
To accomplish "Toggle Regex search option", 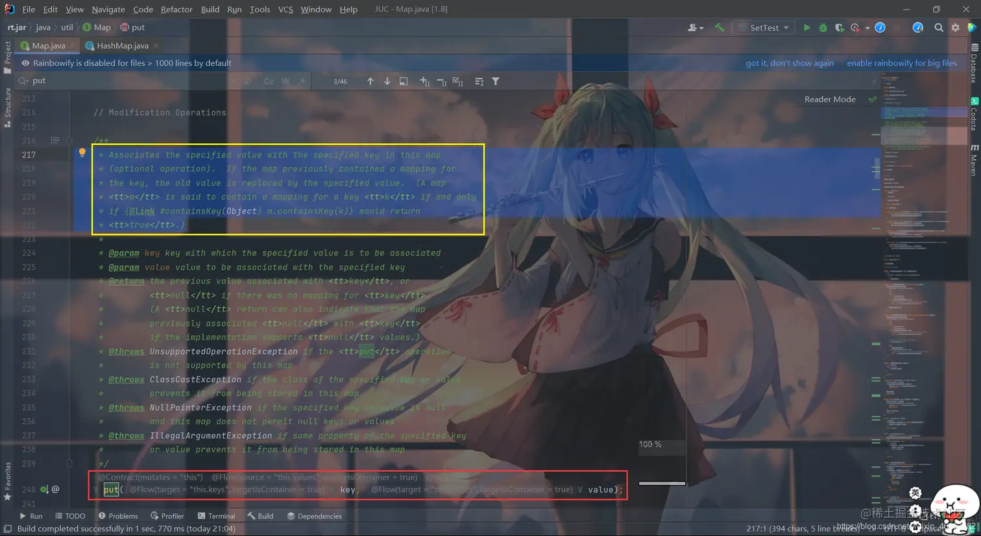I will (x=302, y=82).
